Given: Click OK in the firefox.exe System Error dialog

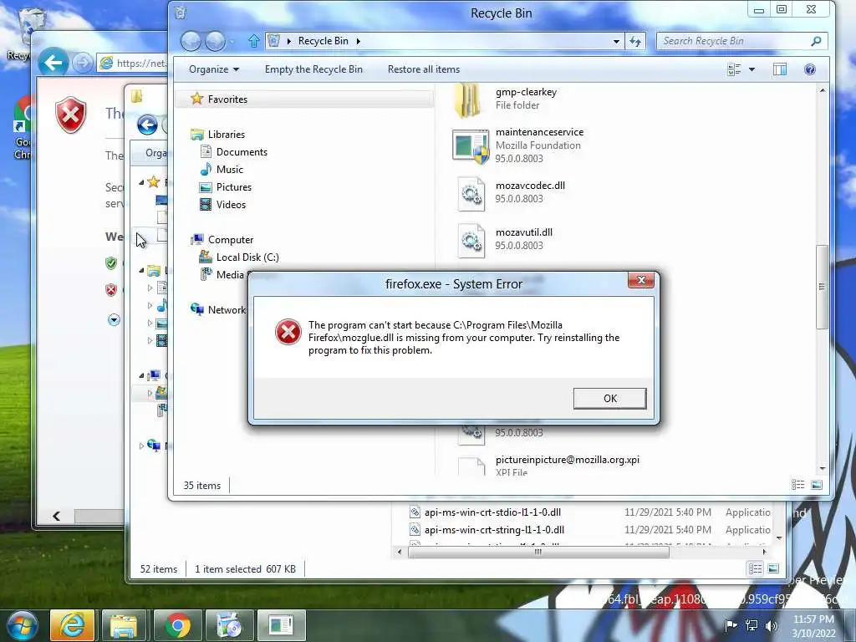Looking at the screenshot, I should [x=609, y=399].
